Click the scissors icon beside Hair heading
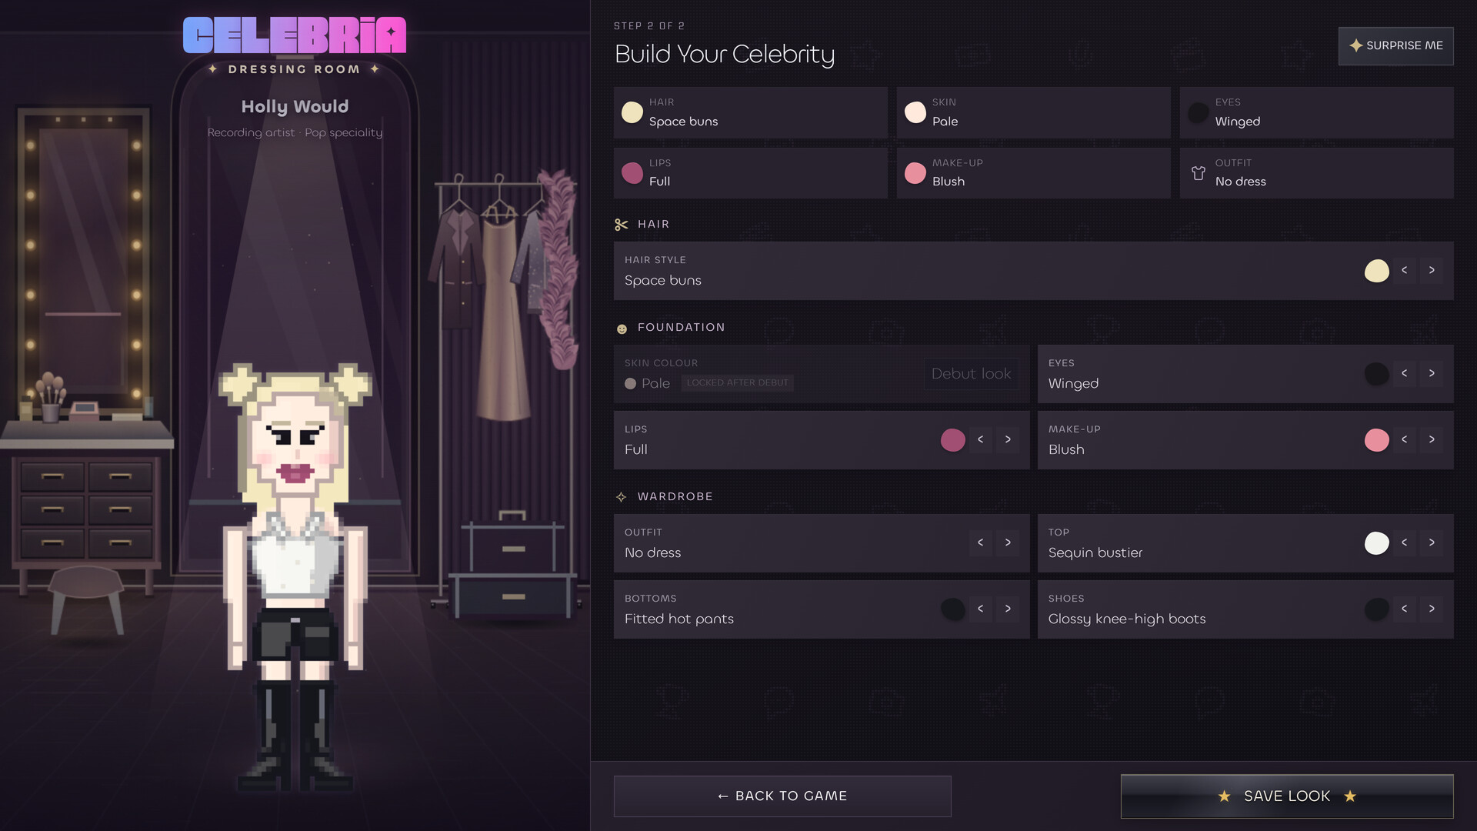The image size is (1477, 831). (622, 225)
